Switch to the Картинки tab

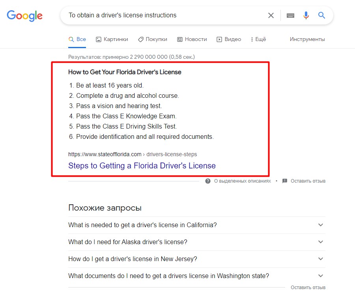[112, 39]
